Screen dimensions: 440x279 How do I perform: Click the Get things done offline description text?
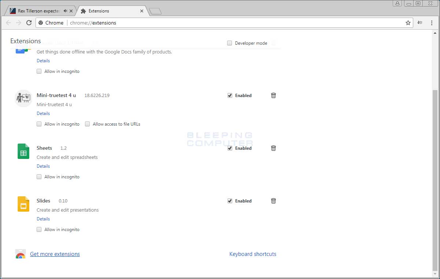click(104, 52)
